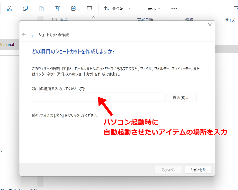Open the 表示 view dropdown

pyautogui.click(x=150, y=8)
